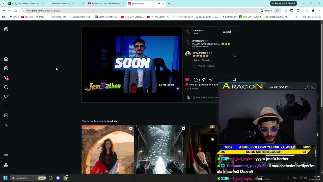Screen dimensions: 323x182
Task: Toggle the video sound on the post
Action: tap(178, 89)
